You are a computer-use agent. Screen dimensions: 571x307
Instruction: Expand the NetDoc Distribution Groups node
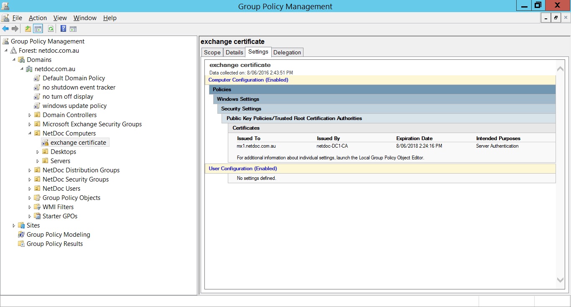coord(30,170)
